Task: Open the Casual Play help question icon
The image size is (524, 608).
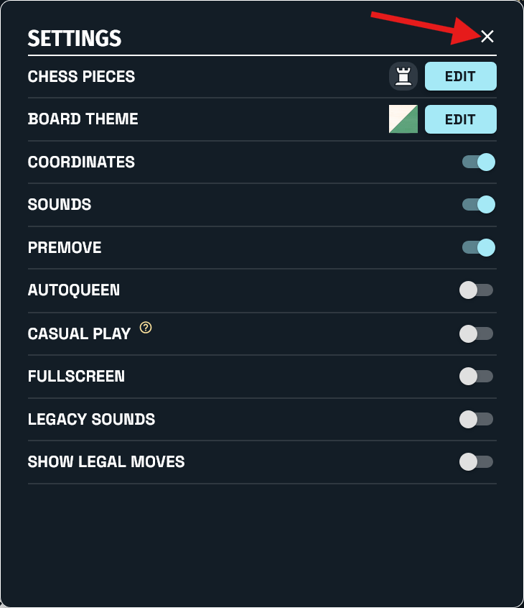Action: click(x=146, y=328)
